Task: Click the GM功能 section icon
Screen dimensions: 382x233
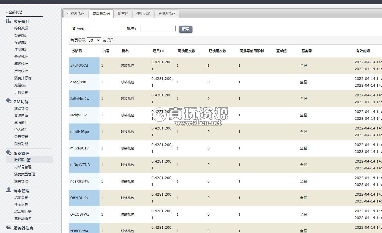Action: [9, 101]
